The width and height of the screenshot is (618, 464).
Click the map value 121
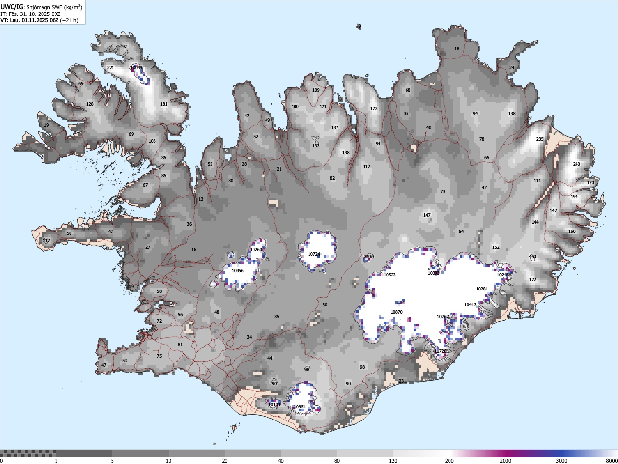(x=323, y=107)
